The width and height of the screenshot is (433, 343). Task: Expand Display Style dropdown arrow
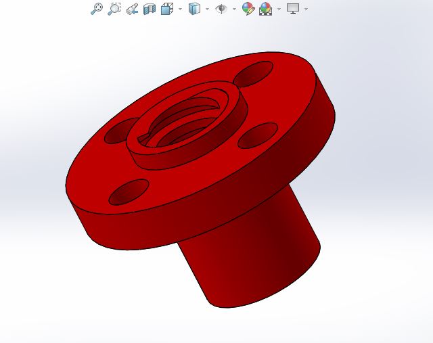208,9
